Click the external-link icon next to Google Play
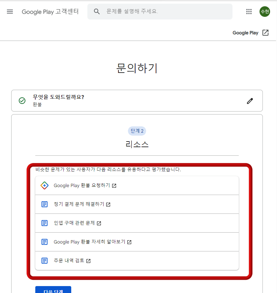 click(265, 32)
